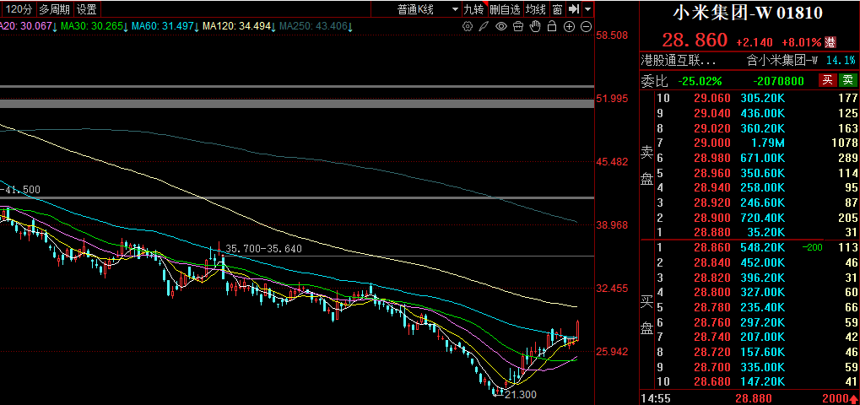Click the red up arrow beside 2000
Viewport: 860px width, 405px height.
854,398
